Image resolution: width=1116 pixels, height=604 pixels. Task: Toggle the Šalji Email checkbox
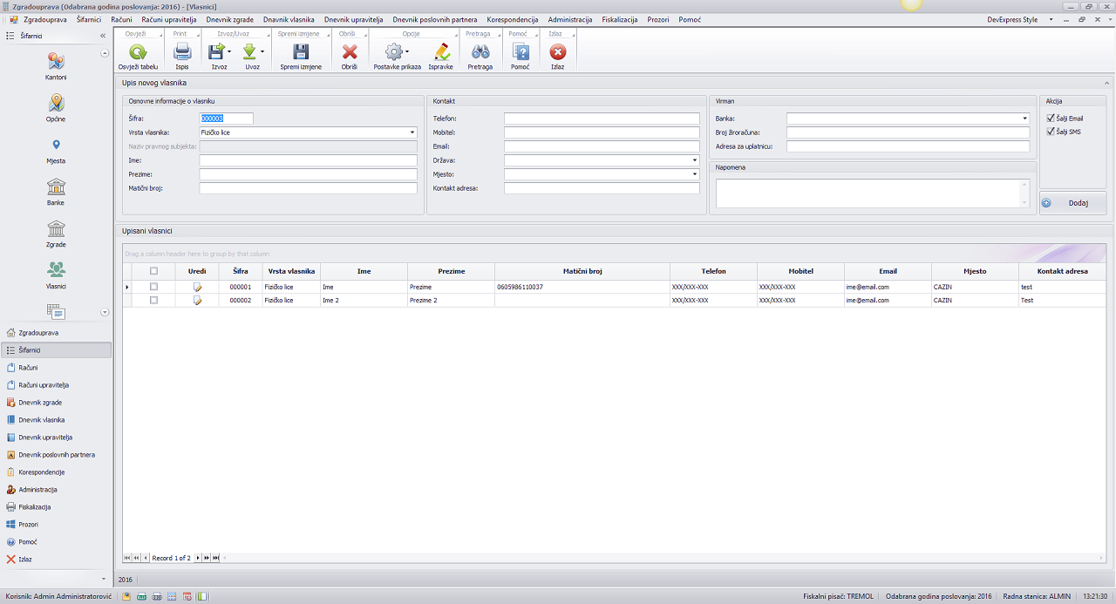1051,119
